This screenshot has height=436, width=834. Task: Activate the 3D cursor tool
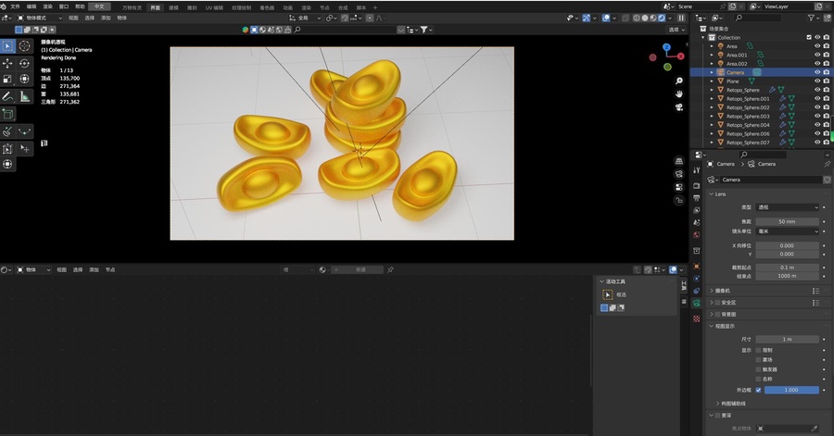tap(24, 46)
